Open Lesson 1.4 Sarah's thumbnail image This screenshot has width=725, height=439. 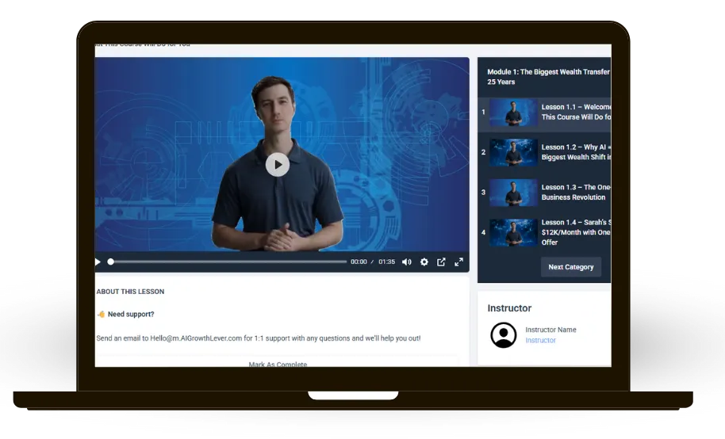click(x=513, y=232)
